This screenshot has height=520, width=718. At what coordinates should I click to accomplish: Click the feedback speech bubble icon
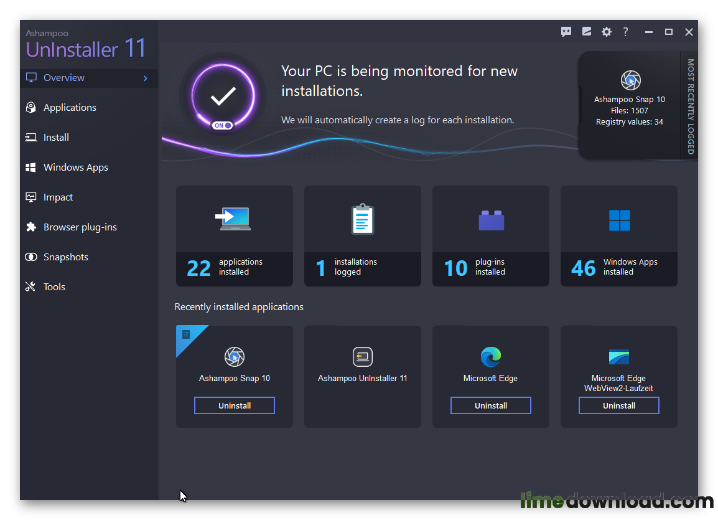(x=566, y=32)
